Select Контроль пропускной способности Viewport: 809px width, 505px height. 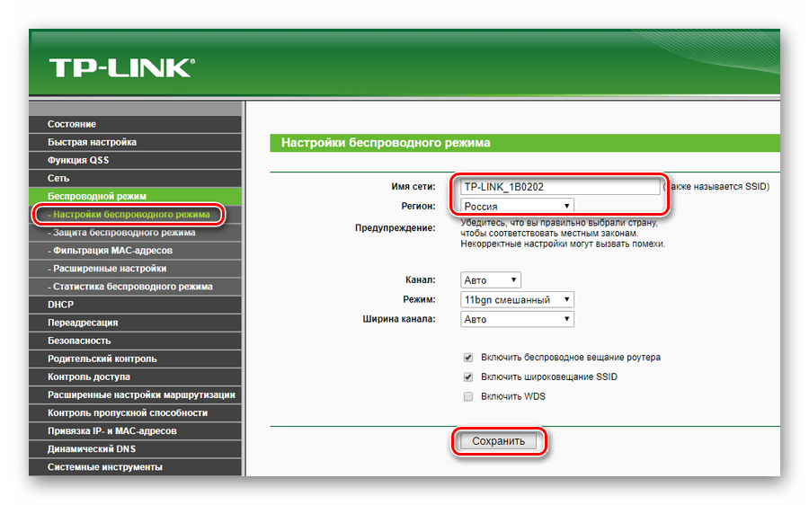135,413
